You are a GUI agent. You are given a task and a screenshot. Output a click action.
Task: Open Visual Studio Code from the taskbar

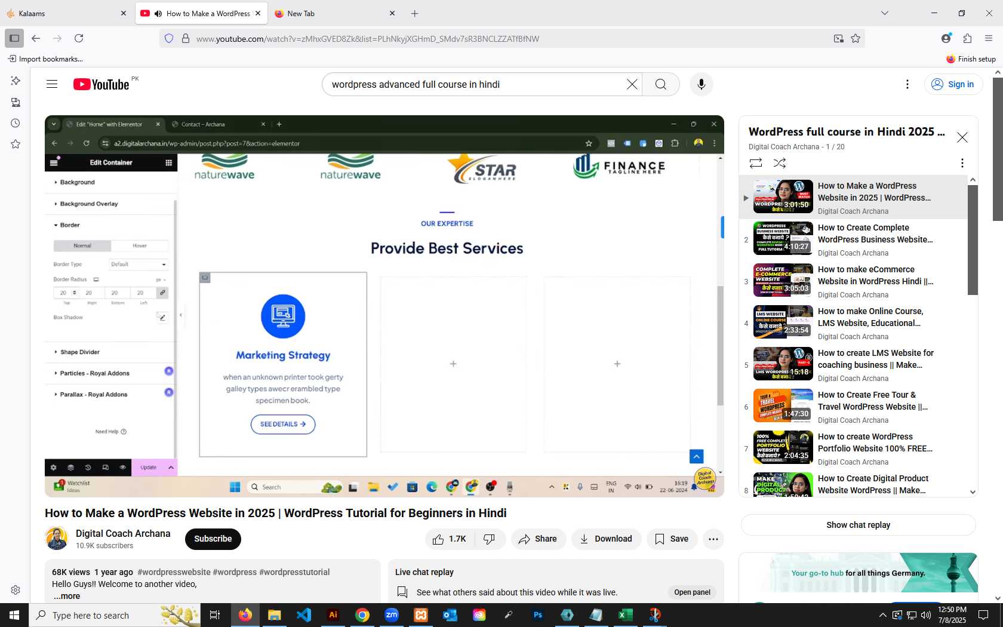(x=304, y=615)
